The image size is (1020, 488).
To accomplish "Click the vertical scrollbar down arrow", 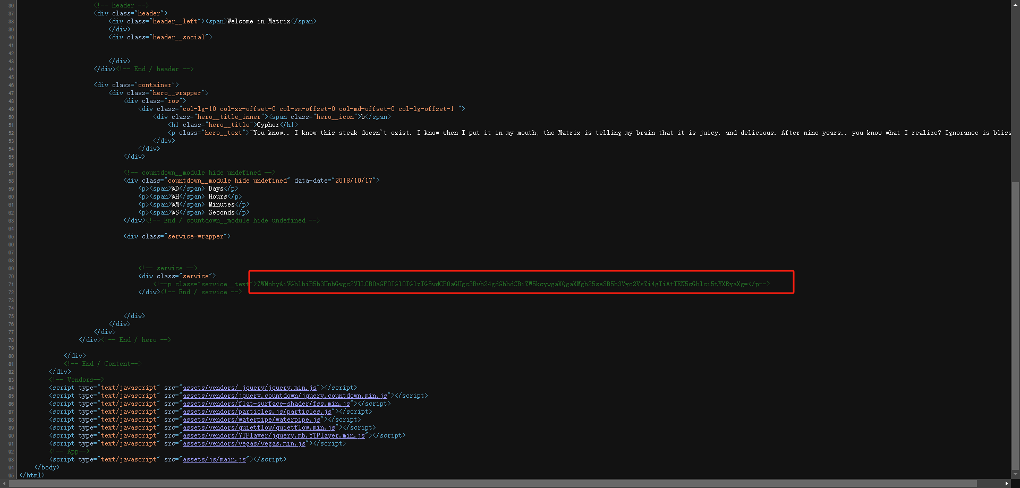I will tap(1015, 475).
